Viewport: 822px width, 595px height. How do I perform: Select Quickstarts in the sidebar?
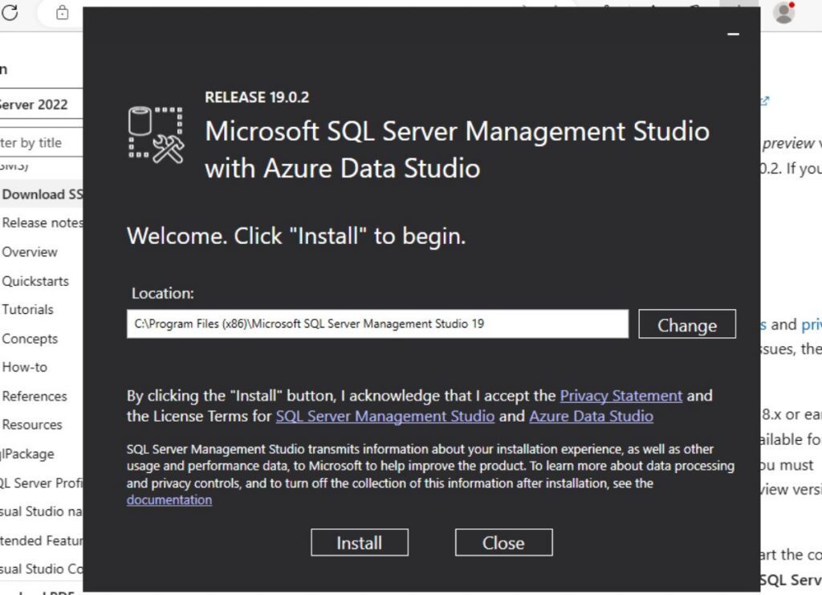[38, 280]
